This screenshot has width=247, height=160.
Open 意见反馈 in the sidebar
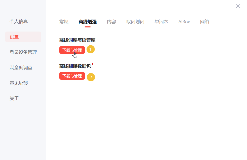pyautogui.click(x=19, y=83)
